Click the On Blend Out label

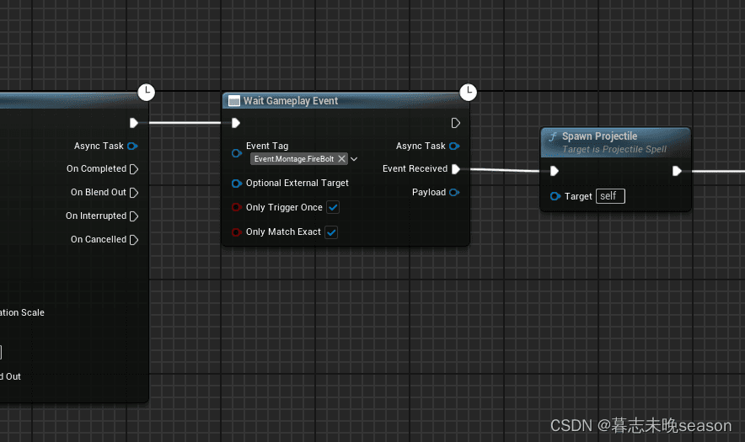coord(99,192)
